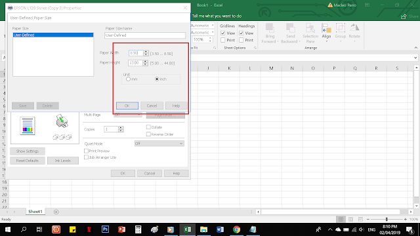420x236 pixels.
Task: Click the Copies spinner arrows
Action: click(121, 129)
